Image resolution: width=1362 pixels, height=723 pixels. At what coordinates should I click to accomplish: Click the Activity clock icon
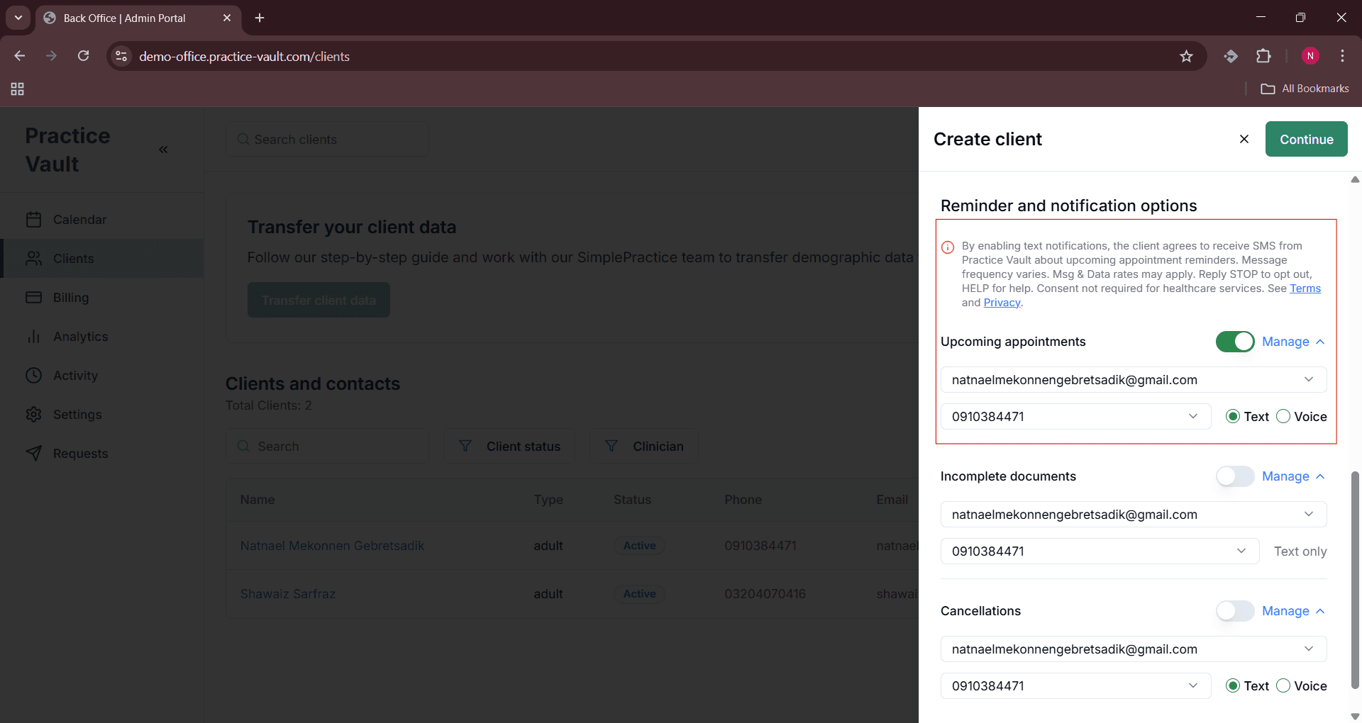pos(33,376)
